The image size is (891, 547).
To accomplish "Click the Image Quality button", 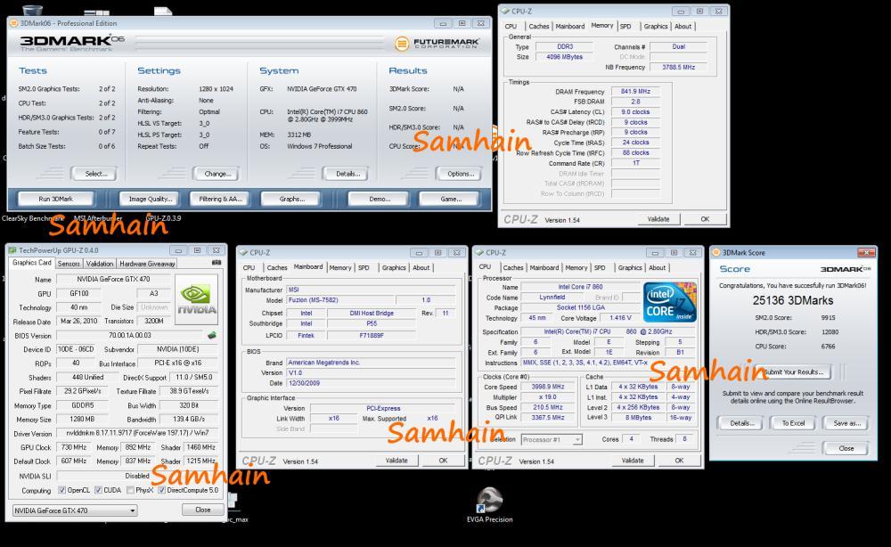I will [150, 199].
